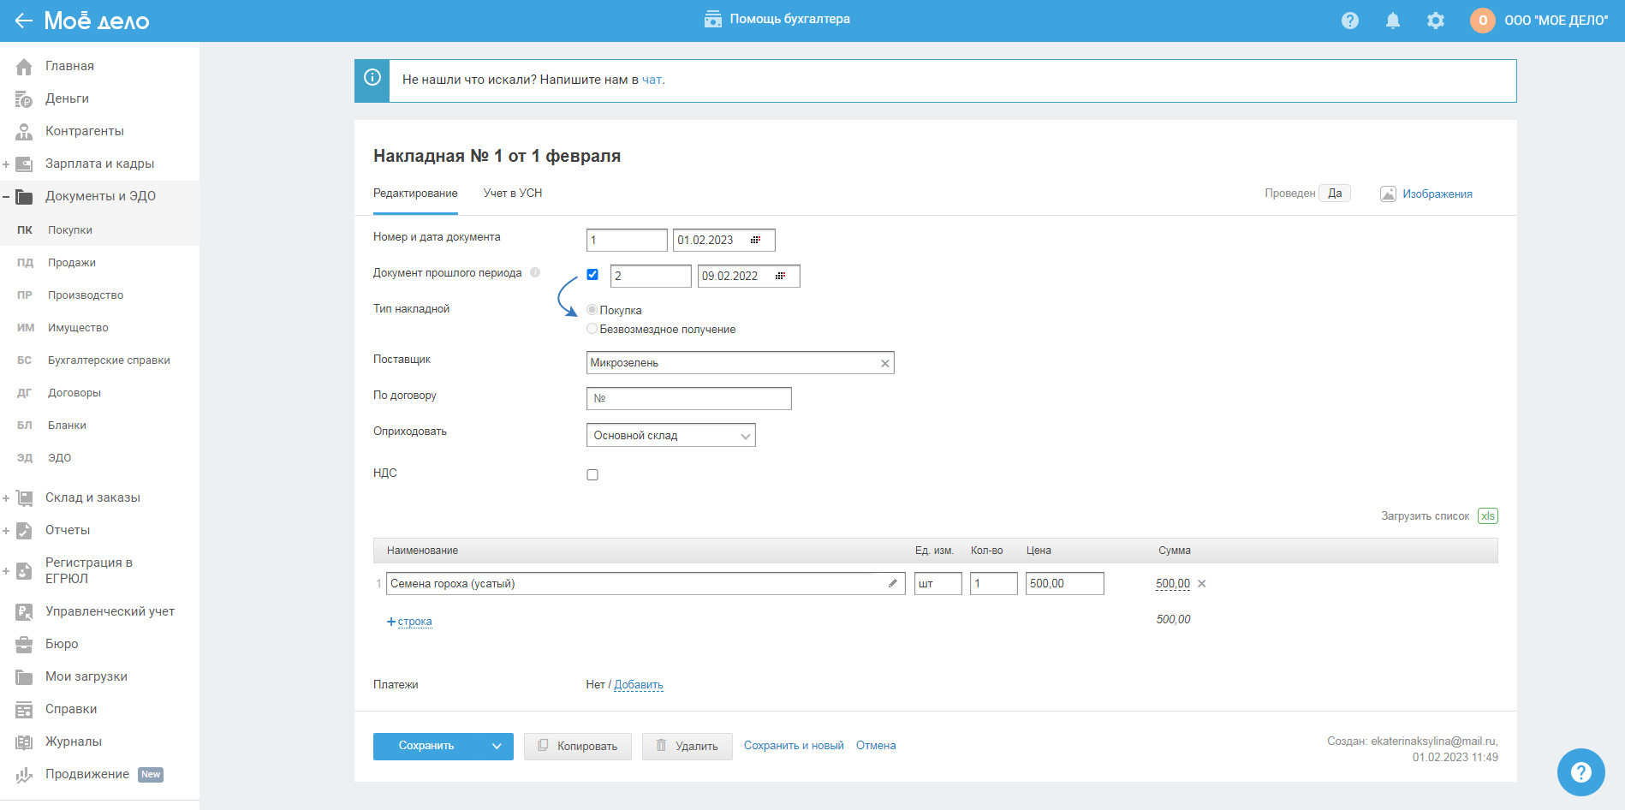Image resolution: width=1625 pixels, height=810 pixels.
Task: Expand the Сохранить button dropdown arrow
Action: [x=497, y=746]
